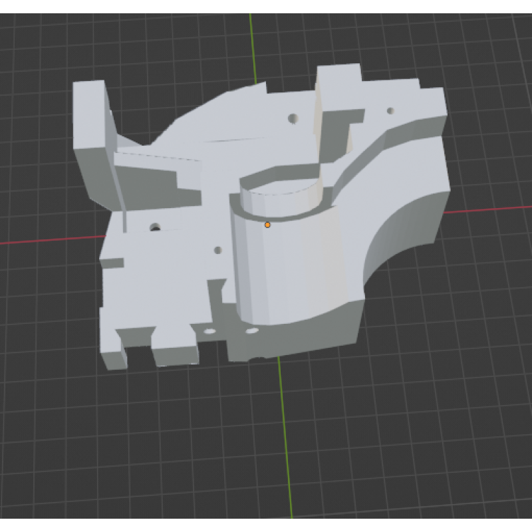
Task: Click the red X axis line right of the model
Action: point(492,209)
